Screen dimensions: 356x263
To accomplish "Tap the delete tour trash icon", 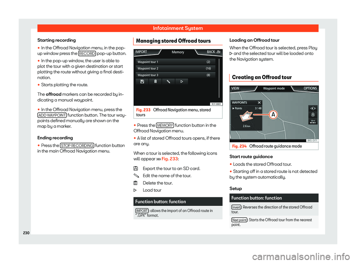I will point(155,82).
